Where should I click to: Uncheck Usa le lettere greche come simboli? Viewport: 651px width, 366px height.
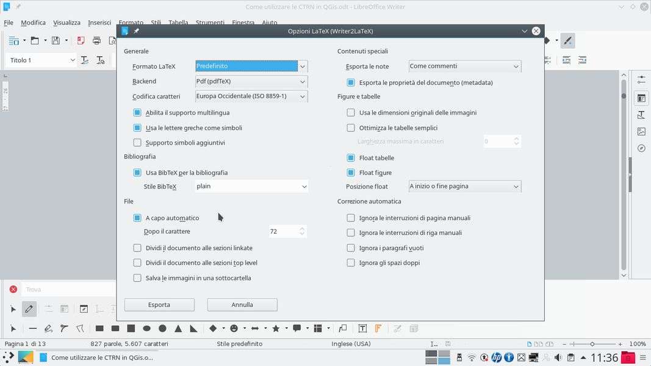137,128
